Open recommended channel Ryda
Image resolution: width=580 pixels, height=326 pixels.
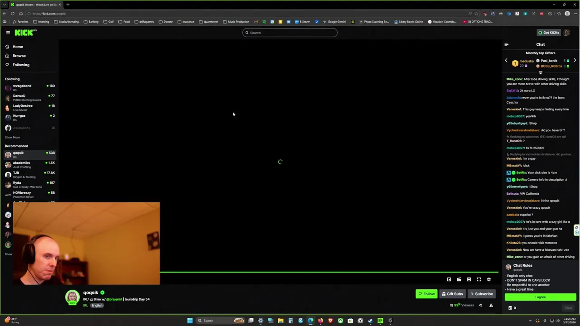[29, 184]
